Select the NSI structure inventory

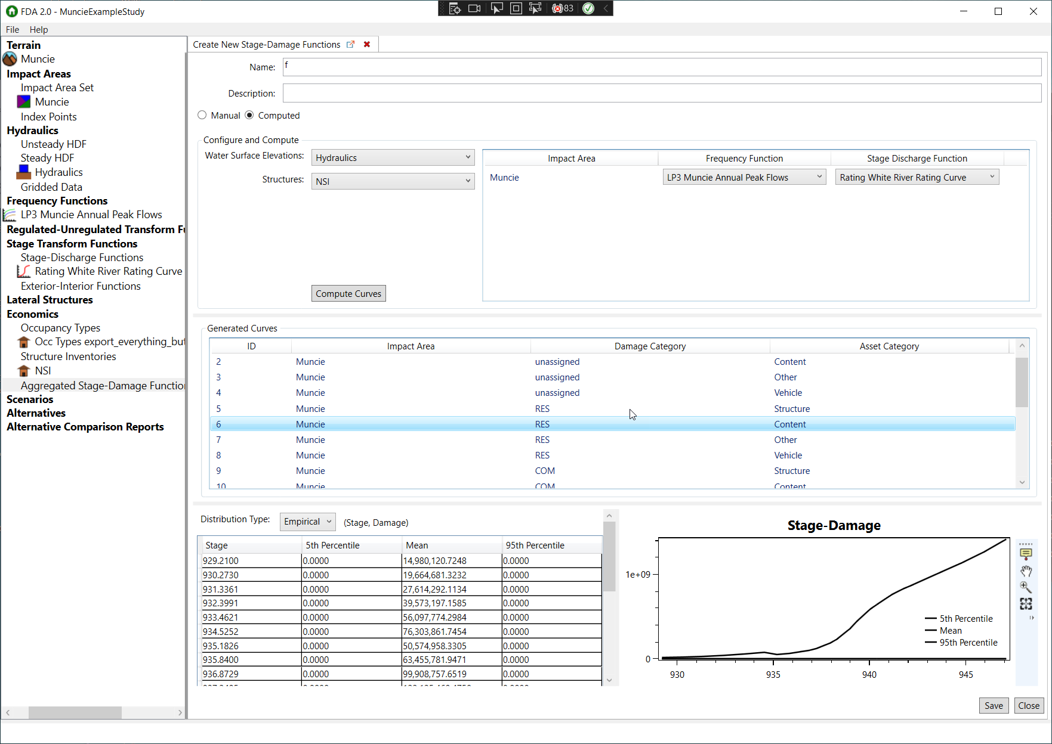(x=42, y=370)
